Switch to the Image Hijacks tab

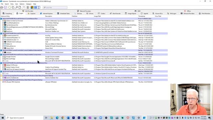coord(130,13)
